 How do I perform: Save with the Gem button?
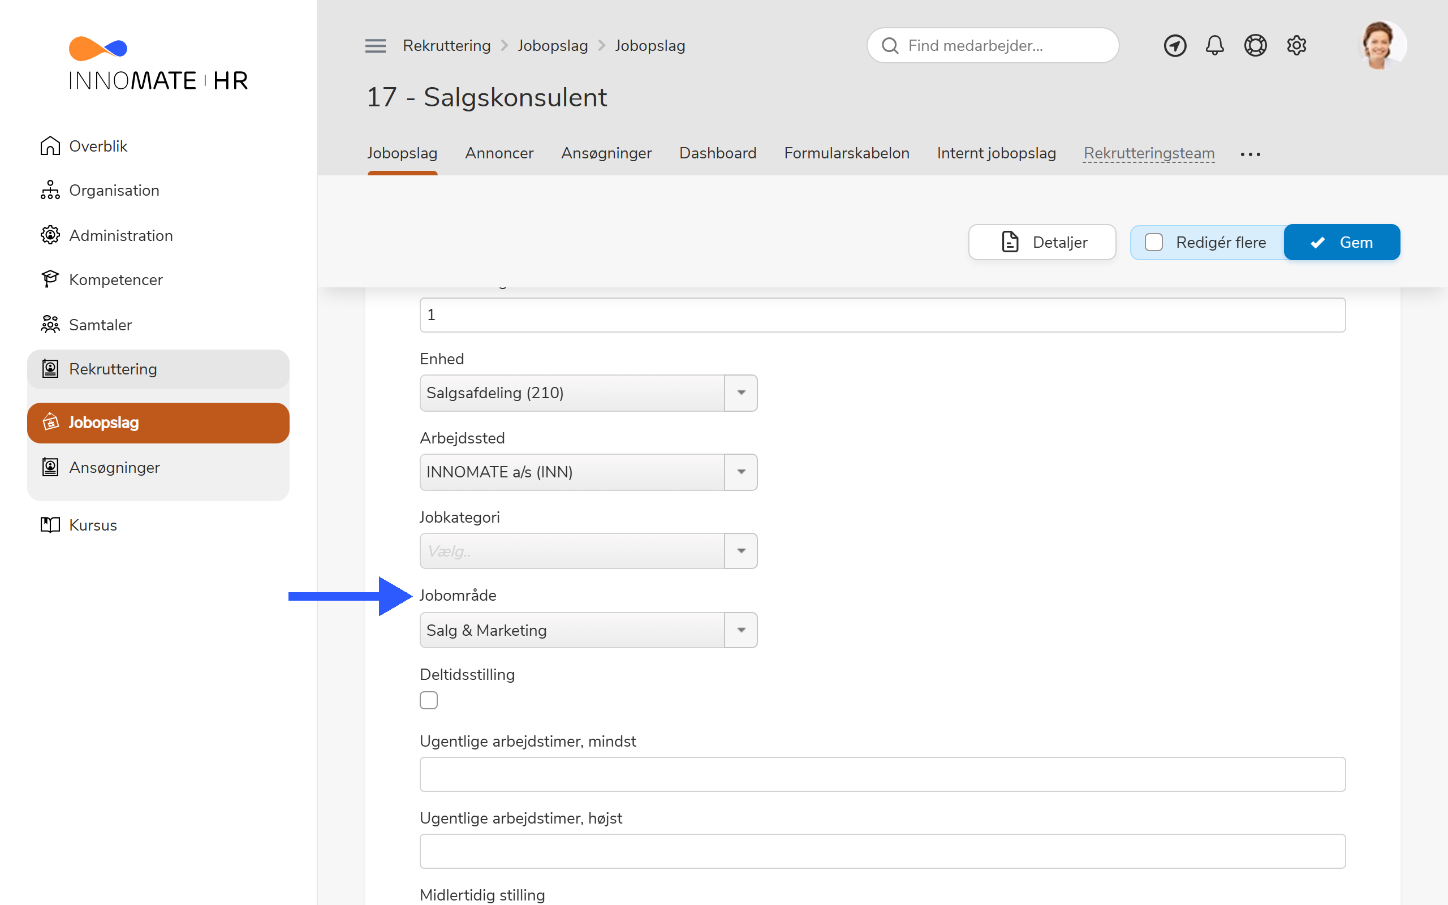pos(1342,242)
